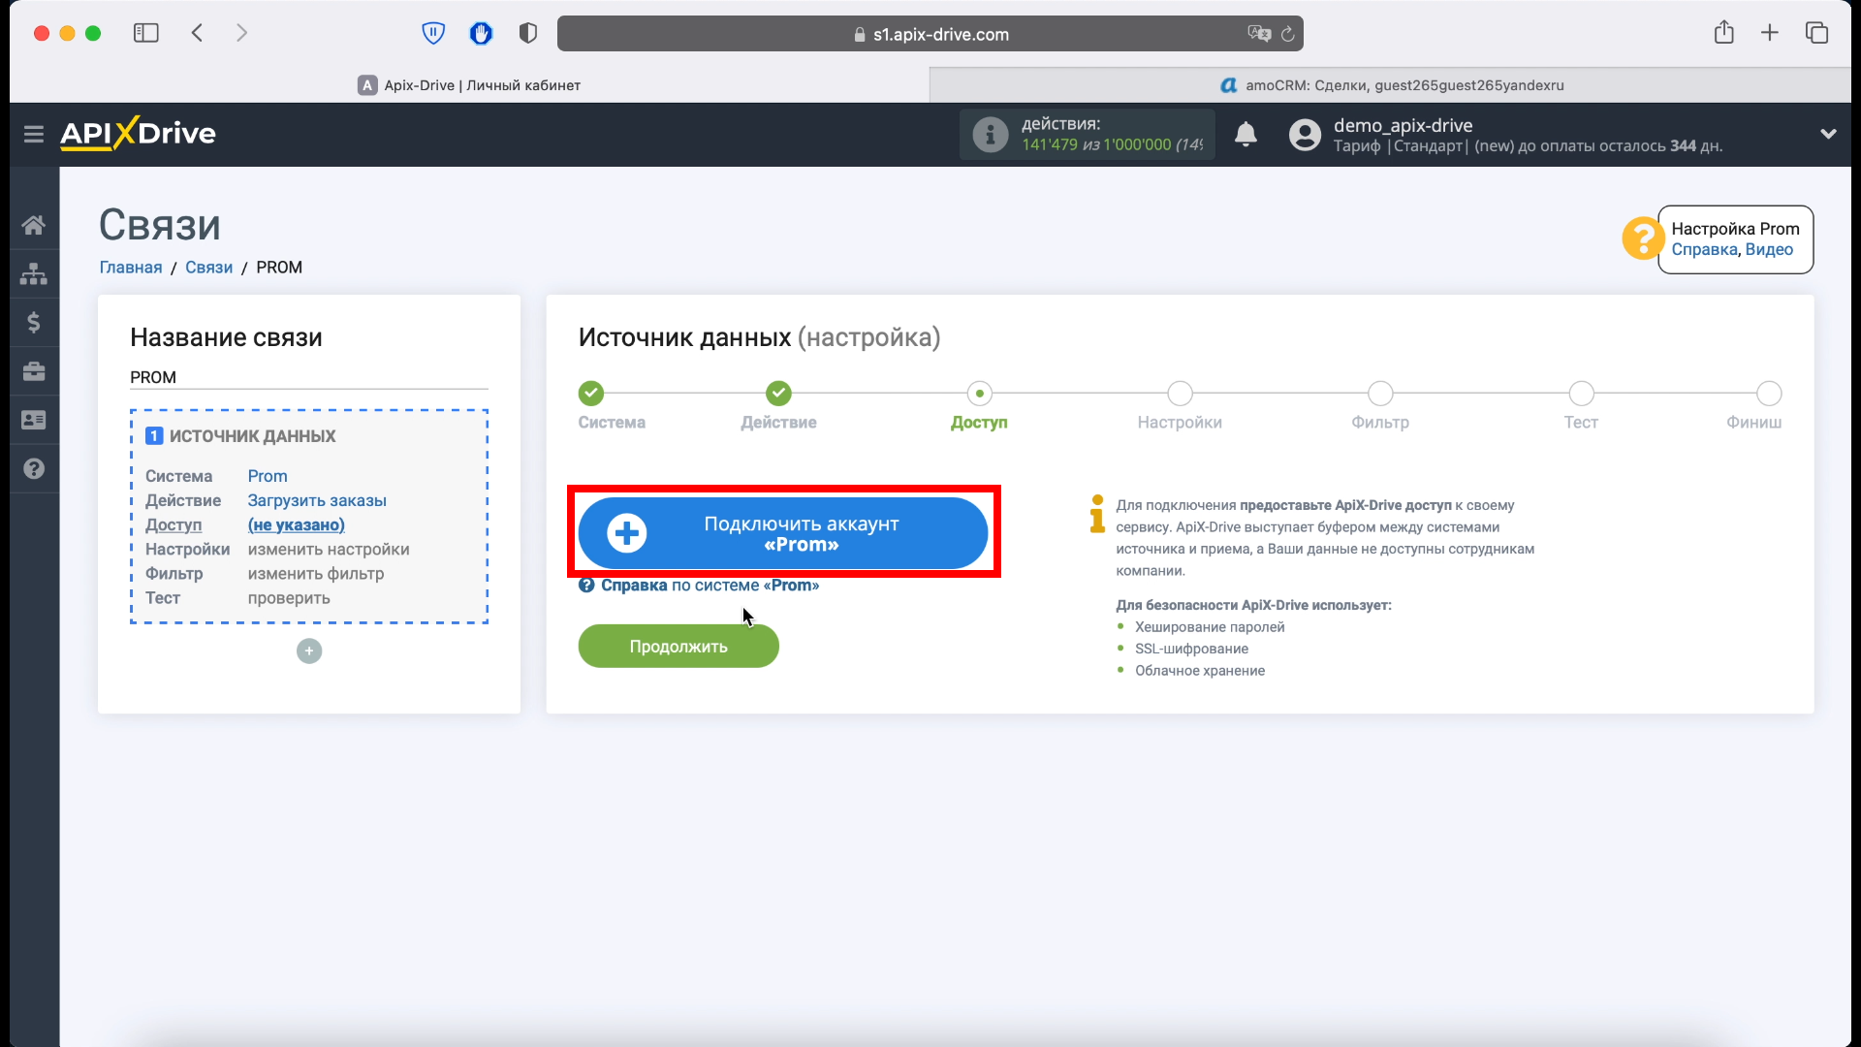Open Справка link in Настройка Prom box
The image size is (1861, 1047).
(1705, 249)
